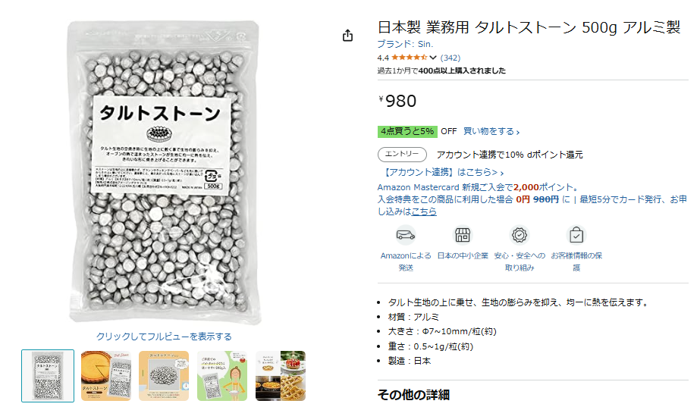Open the 342 customer reviews link
The image size is (700, 407).
click(x=450, y=58)
